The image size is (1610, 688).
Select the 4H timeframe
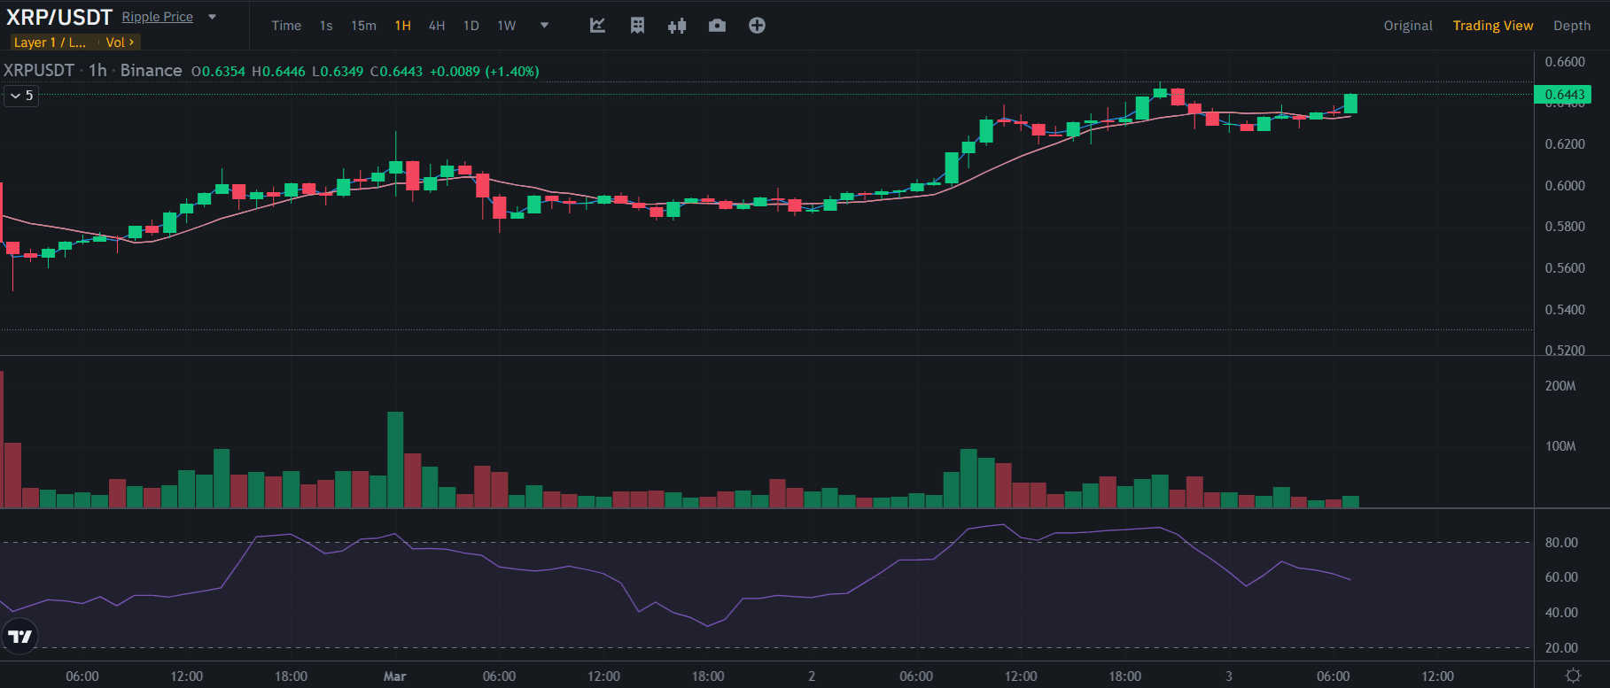pyautogui.click(x=437, y=26)
